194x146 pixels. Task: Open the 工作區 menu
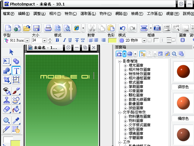[155, 13]
